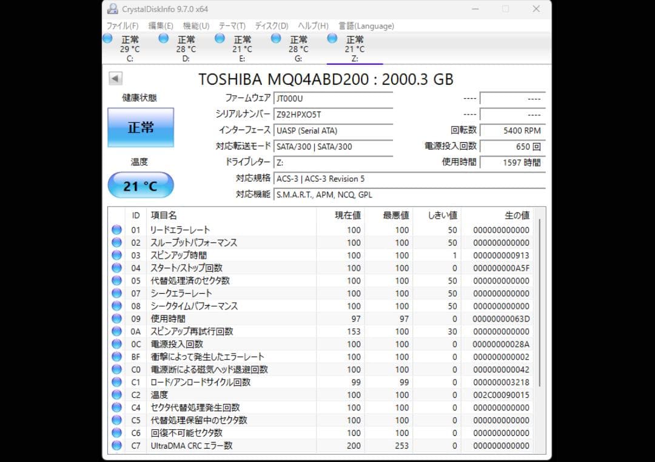655x462 pixels.
Task: Click raw value 002C00090015 in 温度 row
Action: click(x=501, y=394)
